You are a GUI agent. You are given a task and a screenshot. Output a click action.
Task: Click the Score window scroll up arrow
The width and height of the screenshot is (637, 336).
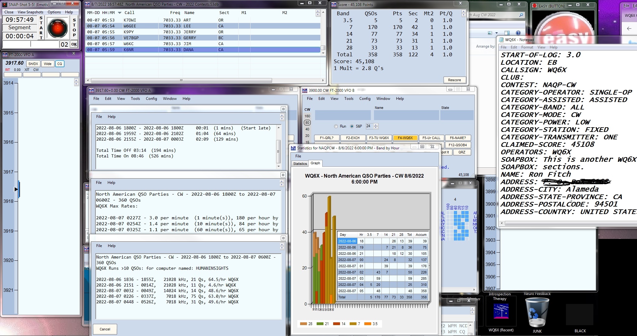click(x=464, y=11)
